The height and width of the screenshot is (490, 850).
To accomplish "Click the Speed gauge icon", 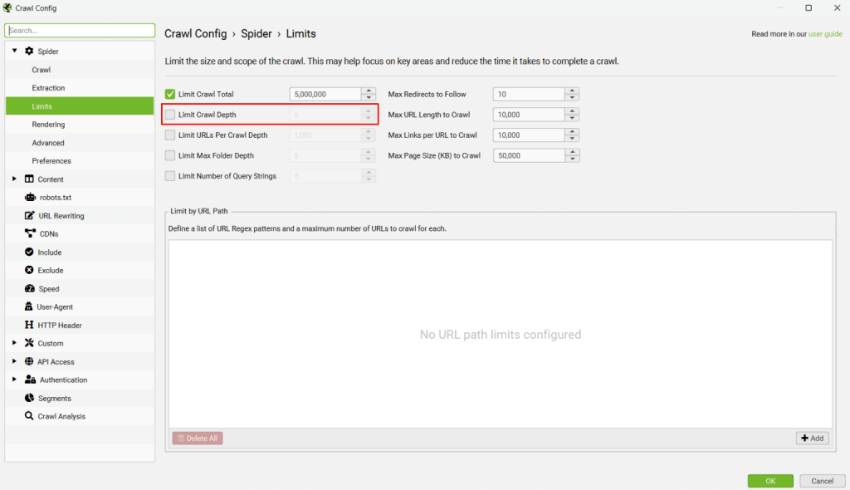I will tap(30, 289).
